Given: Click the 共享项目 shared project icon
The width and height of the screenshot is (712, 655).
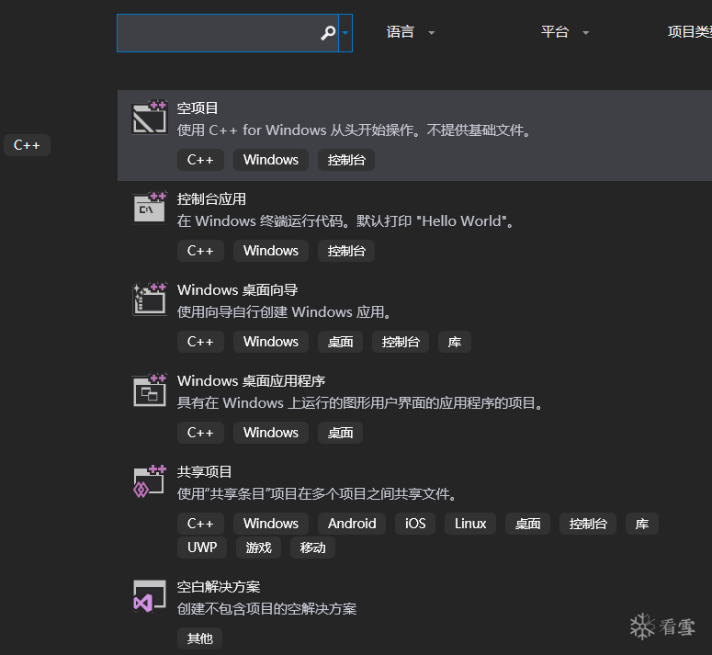Looking at the screenshot, I should (x=150, y=481).
